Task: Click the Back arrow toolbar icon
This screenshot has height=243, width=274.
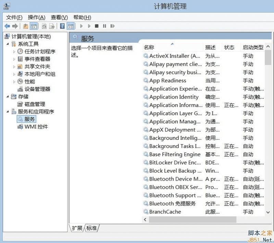Action: (7, 26)
